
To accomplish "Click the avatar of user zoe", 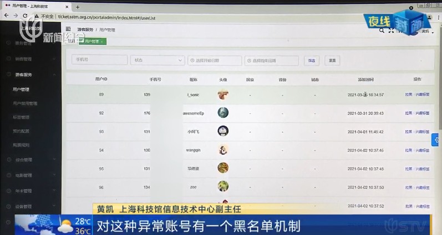I will coord(223,186).
